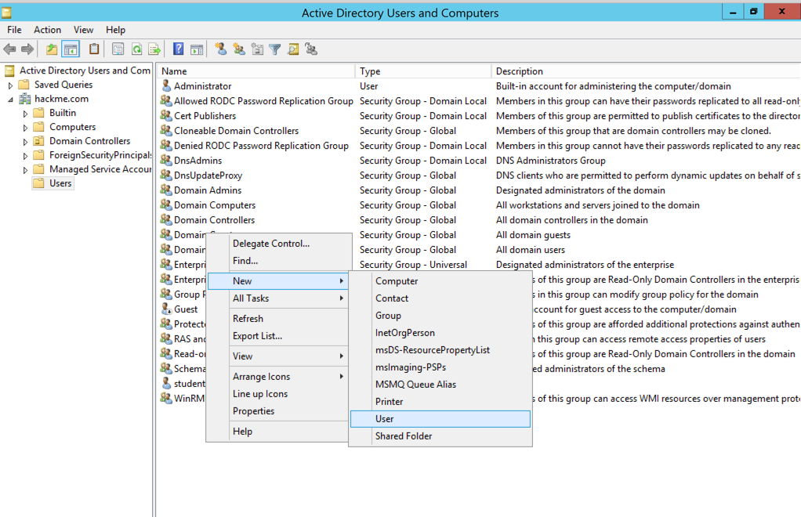Screen dimensions: 801x517
Task: Expand the Builtin container arrow
Action: (26, 113)
